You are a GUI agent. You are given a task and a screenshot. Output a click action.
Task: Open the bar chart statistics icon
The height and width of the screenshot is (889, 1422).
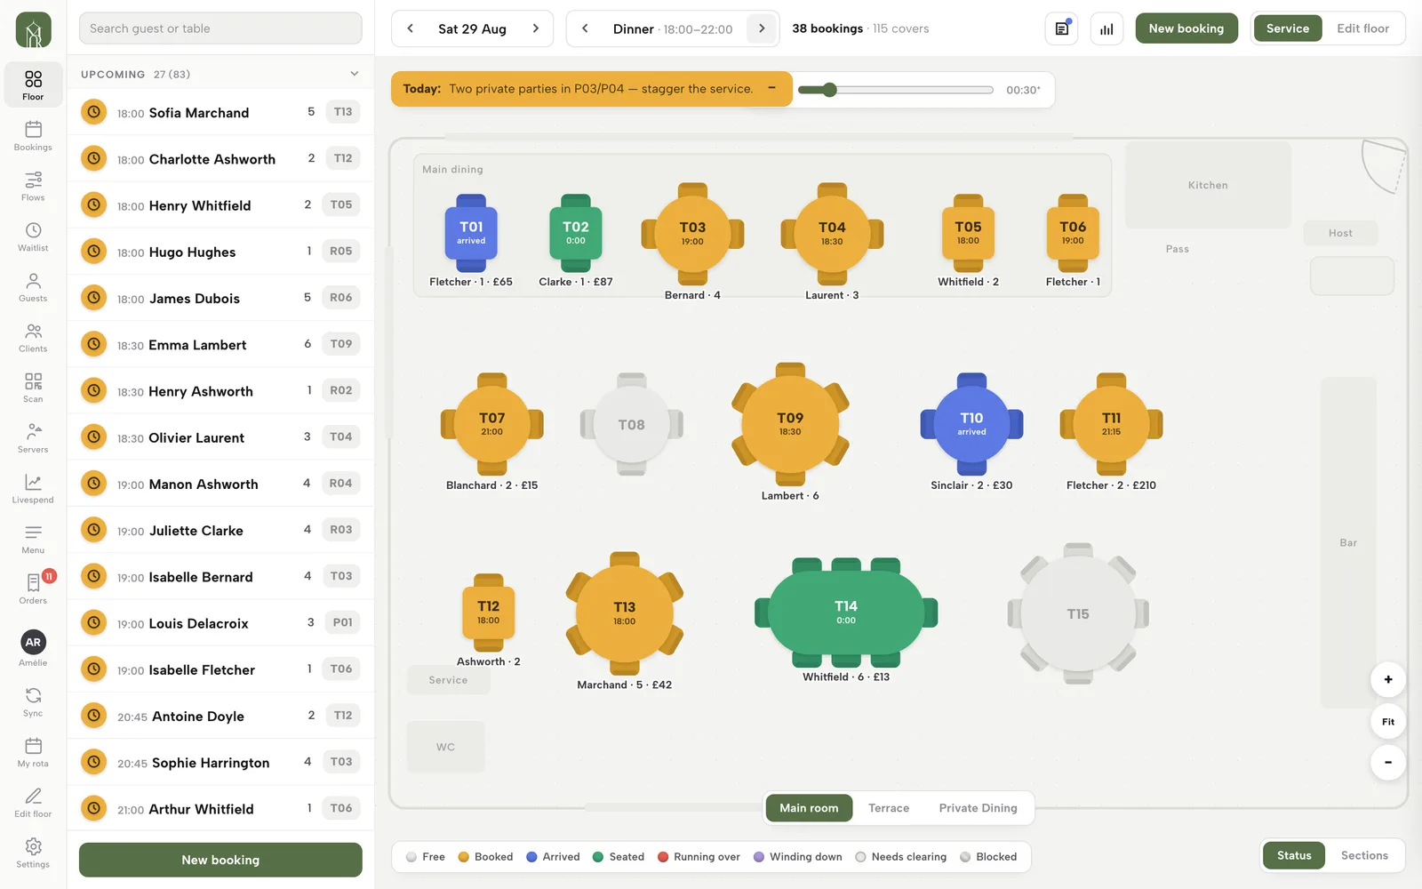1106,28
